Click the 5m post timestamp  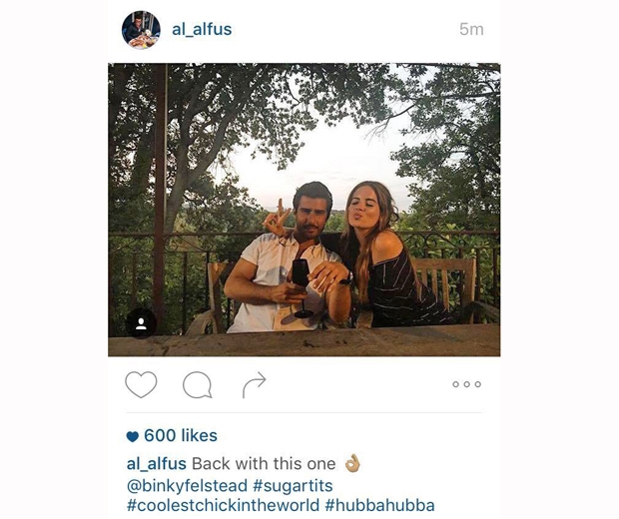click(x=471, y=30)
